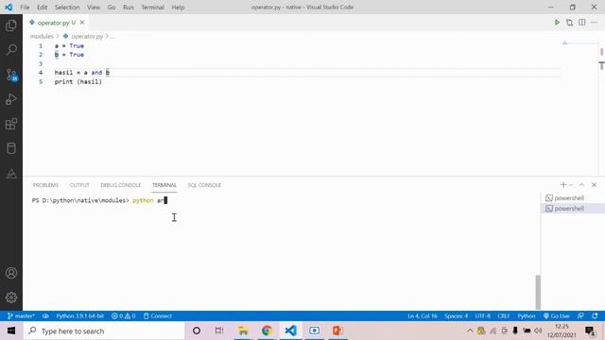Open the Terminal menu
The width and height of the screenshot is (605, 340).
click(x=152, y=7)
